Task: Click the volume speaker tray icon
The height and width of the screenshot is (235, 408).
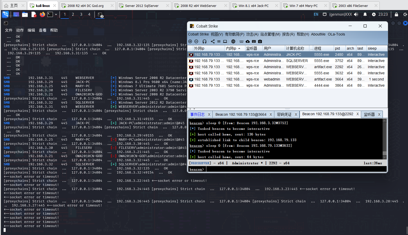Action: (x=356, y=14)
